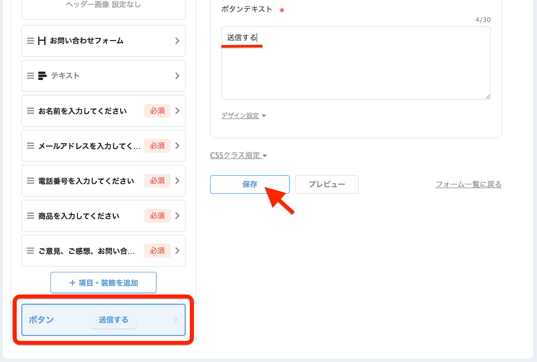Open the プレビュー button
Viewport: 537px width, 362px height.
coord(327,184)
